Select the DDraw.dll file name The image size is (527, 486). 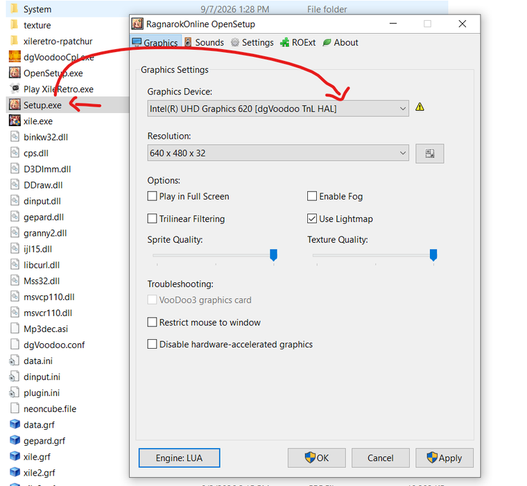pos(43,185)
